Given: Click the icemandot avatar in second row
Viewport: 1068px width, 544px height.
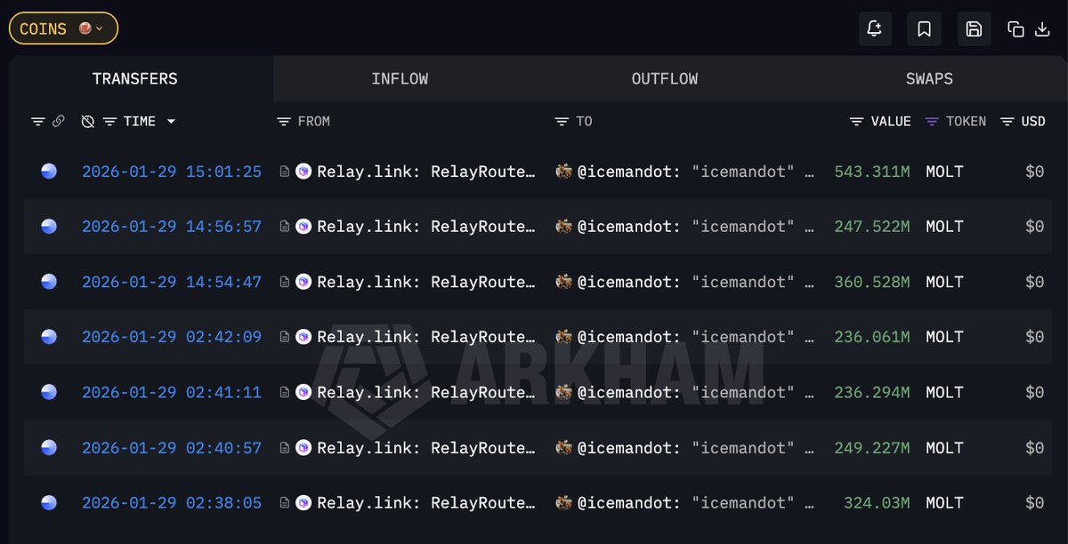Looking at the screenshot, I should (x=563, y=227).
